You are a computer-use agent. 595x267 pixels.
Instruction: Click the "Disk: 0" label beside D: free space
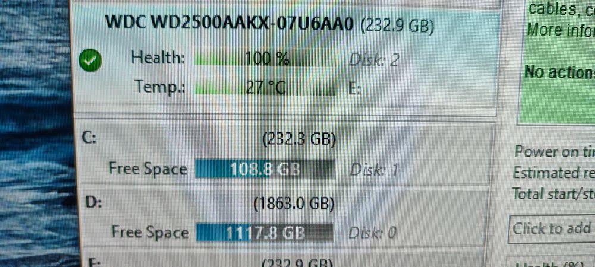click(x=372, y=233)
